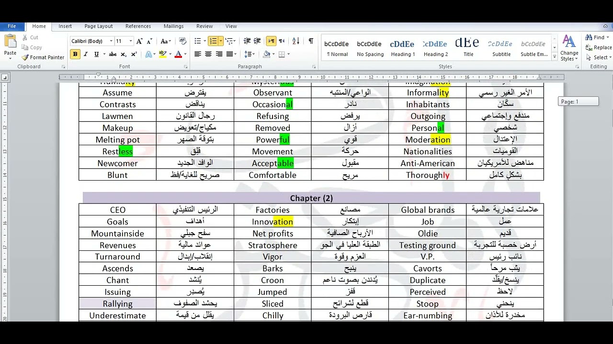This screenshot has height=344, width=613.
Task: Click the Replace button
Action: pyautogui.click(x=599, y=47)
